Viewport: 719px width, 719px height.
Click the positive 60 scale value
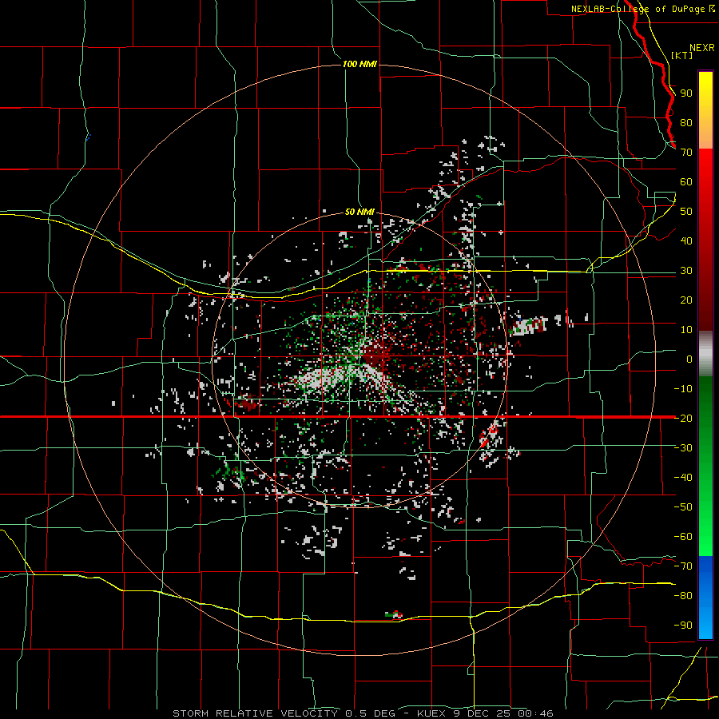(x=686, y=181)
